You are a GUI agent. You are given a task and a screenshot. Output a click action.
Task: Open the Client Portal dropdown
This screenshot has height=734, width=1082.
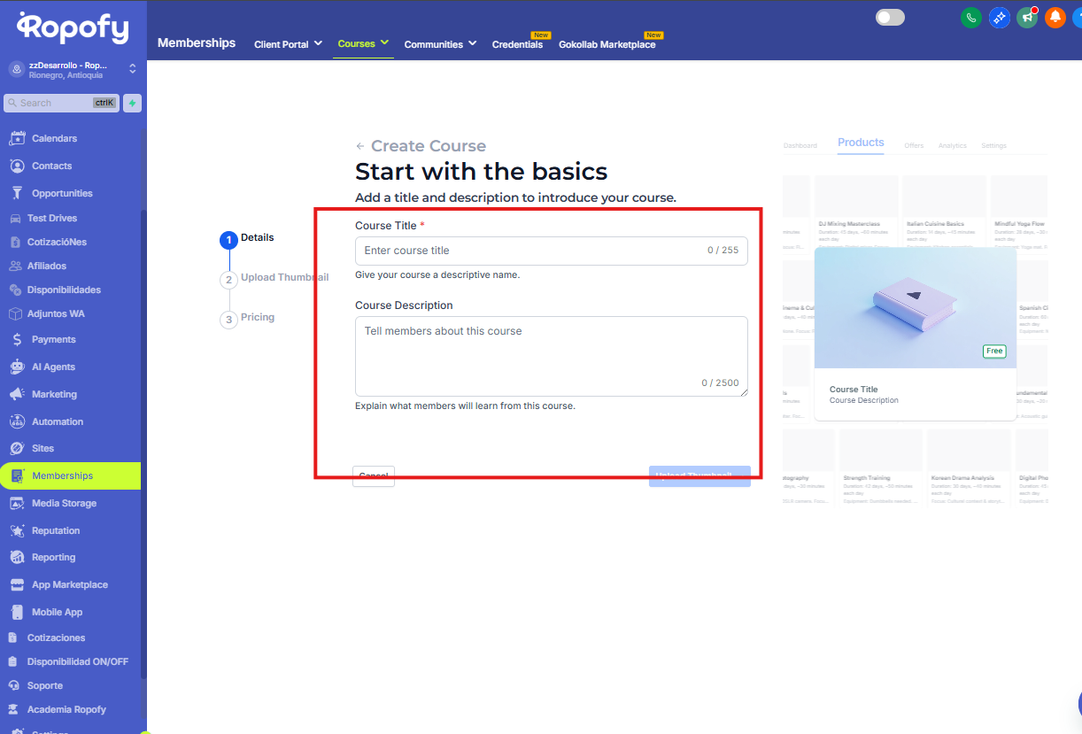pyautogui.click(x=287, y=44)
